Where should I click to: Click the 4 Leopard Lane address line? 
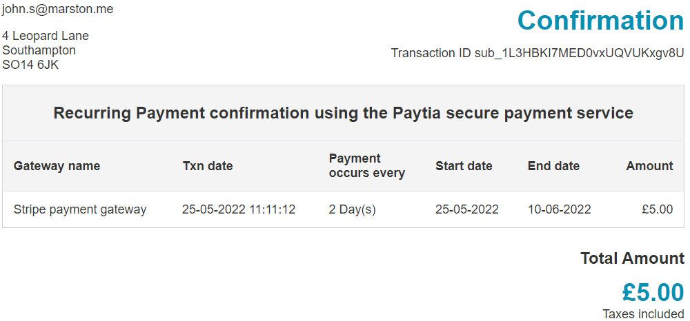[x=46, y=36]
